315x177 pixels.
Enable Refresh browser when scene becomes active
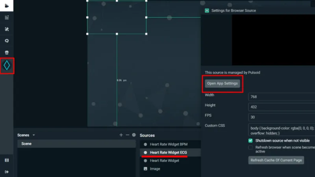coord(250,147)
